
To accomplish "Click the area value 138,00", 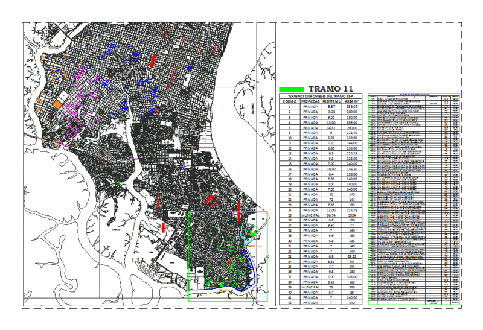I will (x=351, y=174).
